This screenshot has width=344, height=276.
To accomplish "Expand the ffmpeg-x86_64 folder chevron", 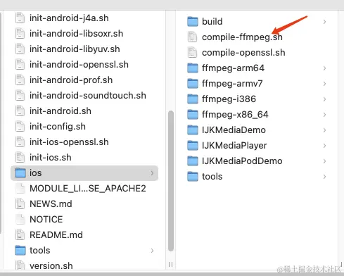I will (324, 115).
